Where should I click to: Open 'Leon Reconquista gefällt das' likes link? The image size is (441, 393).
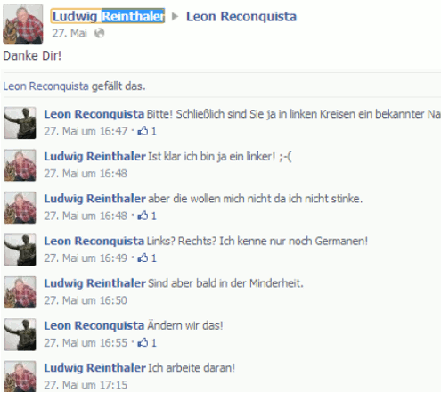pos(74,86)
